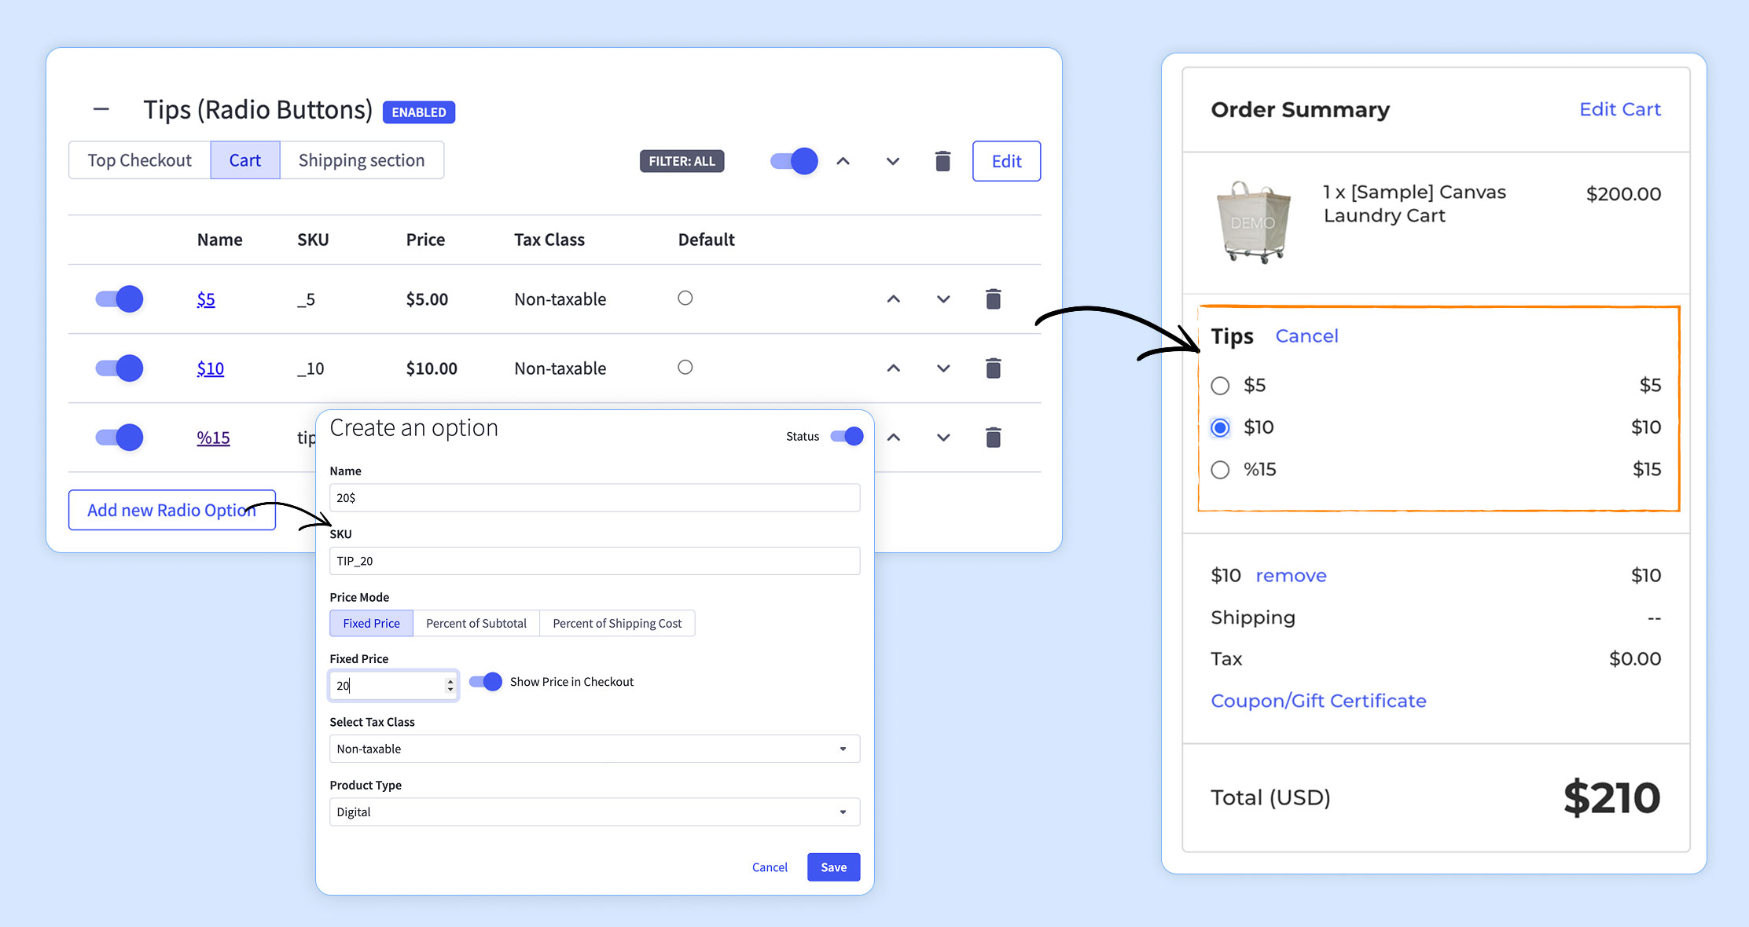Image resolution: width=1749 pixels, height=927 pixels.
Task: Delete the $10 option row
Action: click(x=993, y=368)
